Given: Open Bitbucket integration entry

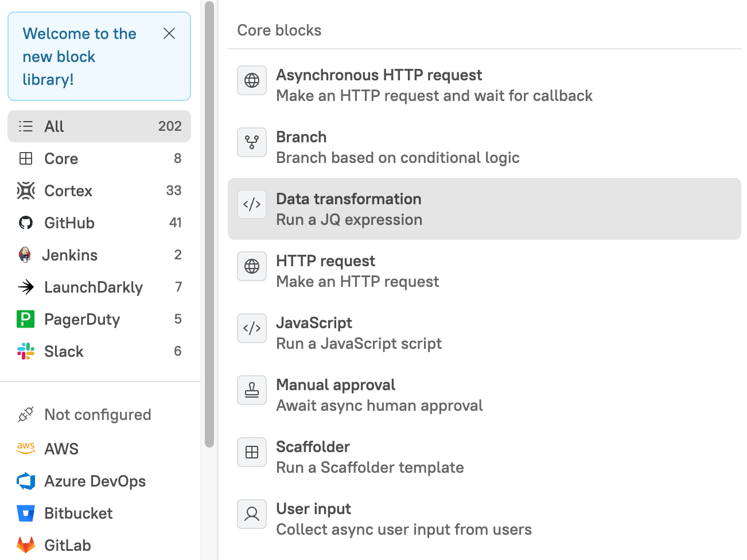Looking at the screenshot, I should 79,513.
